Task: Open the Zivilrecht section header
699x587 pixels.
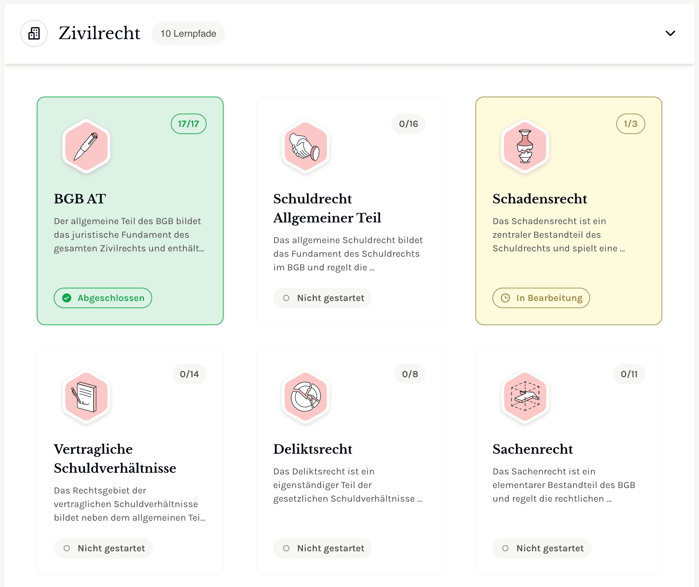Action: (99, 33)
